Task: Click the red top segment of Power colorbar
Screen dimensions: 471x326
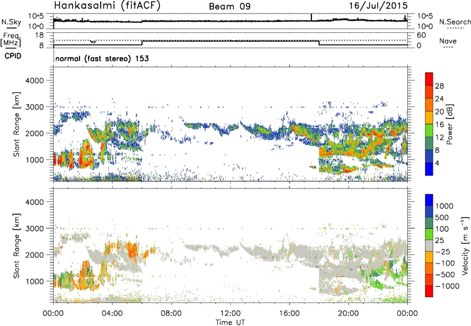Action: tap(429, 79)
